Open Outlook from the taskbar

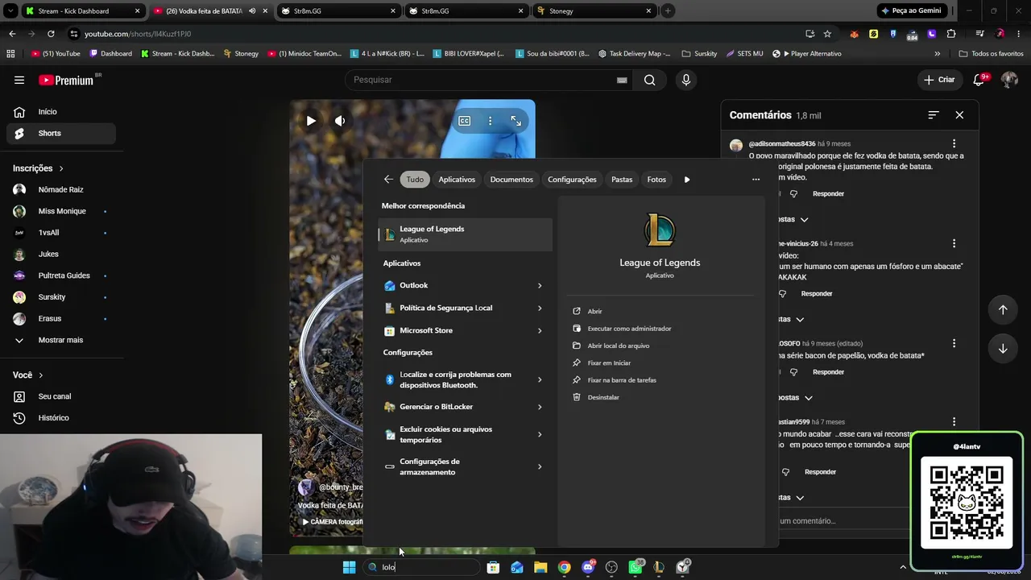(517, 567)
